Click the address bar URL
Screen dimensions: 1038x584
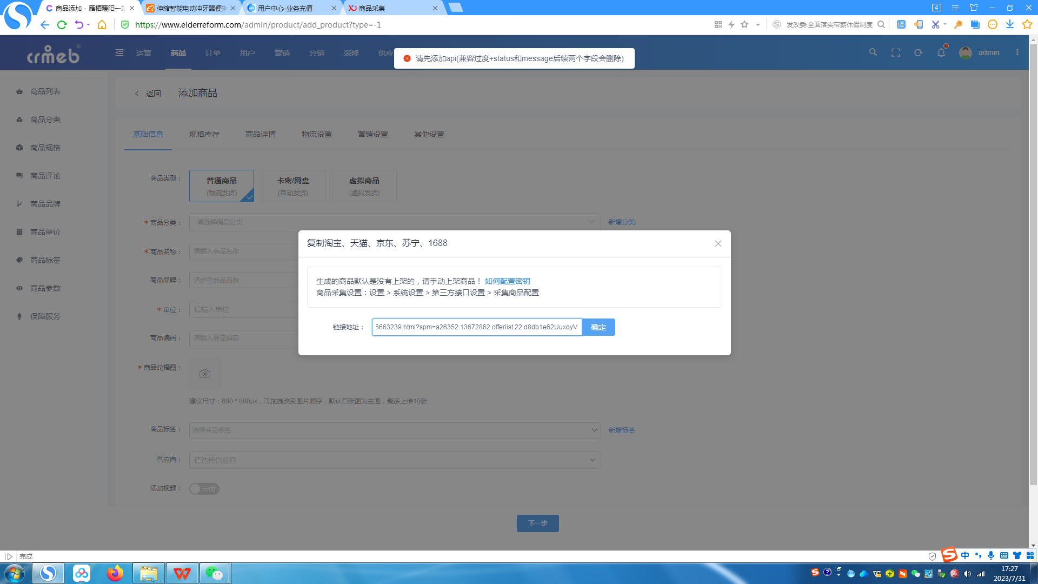click(258, 25)
